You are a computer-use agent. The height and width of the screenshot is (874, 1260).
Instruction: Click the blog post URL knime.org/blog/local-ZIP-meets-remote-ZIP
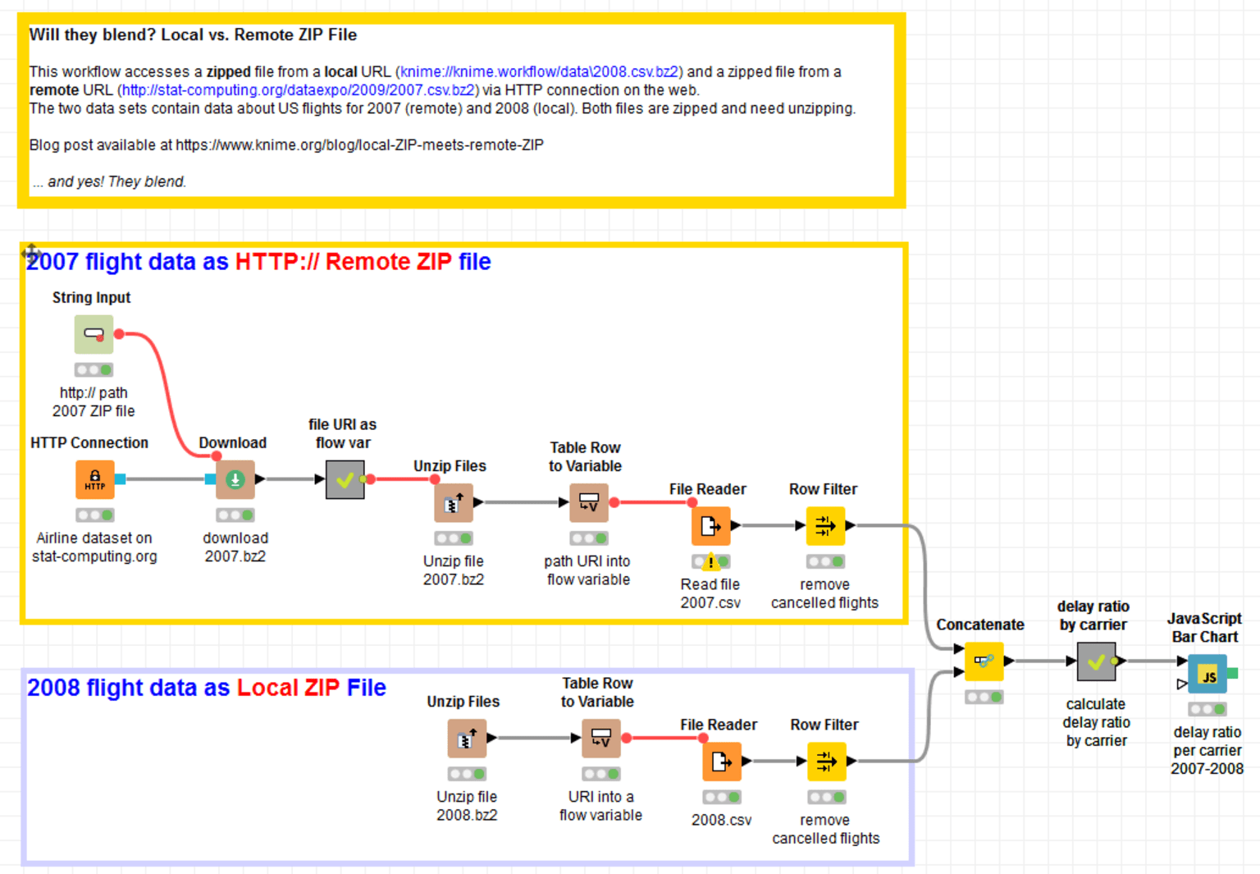point(359,145)
